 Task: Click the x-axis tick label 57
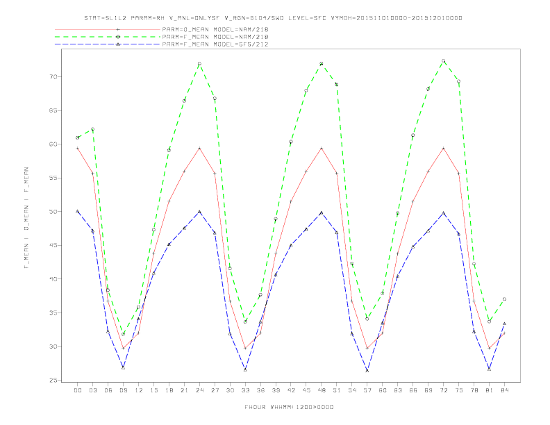367,390
